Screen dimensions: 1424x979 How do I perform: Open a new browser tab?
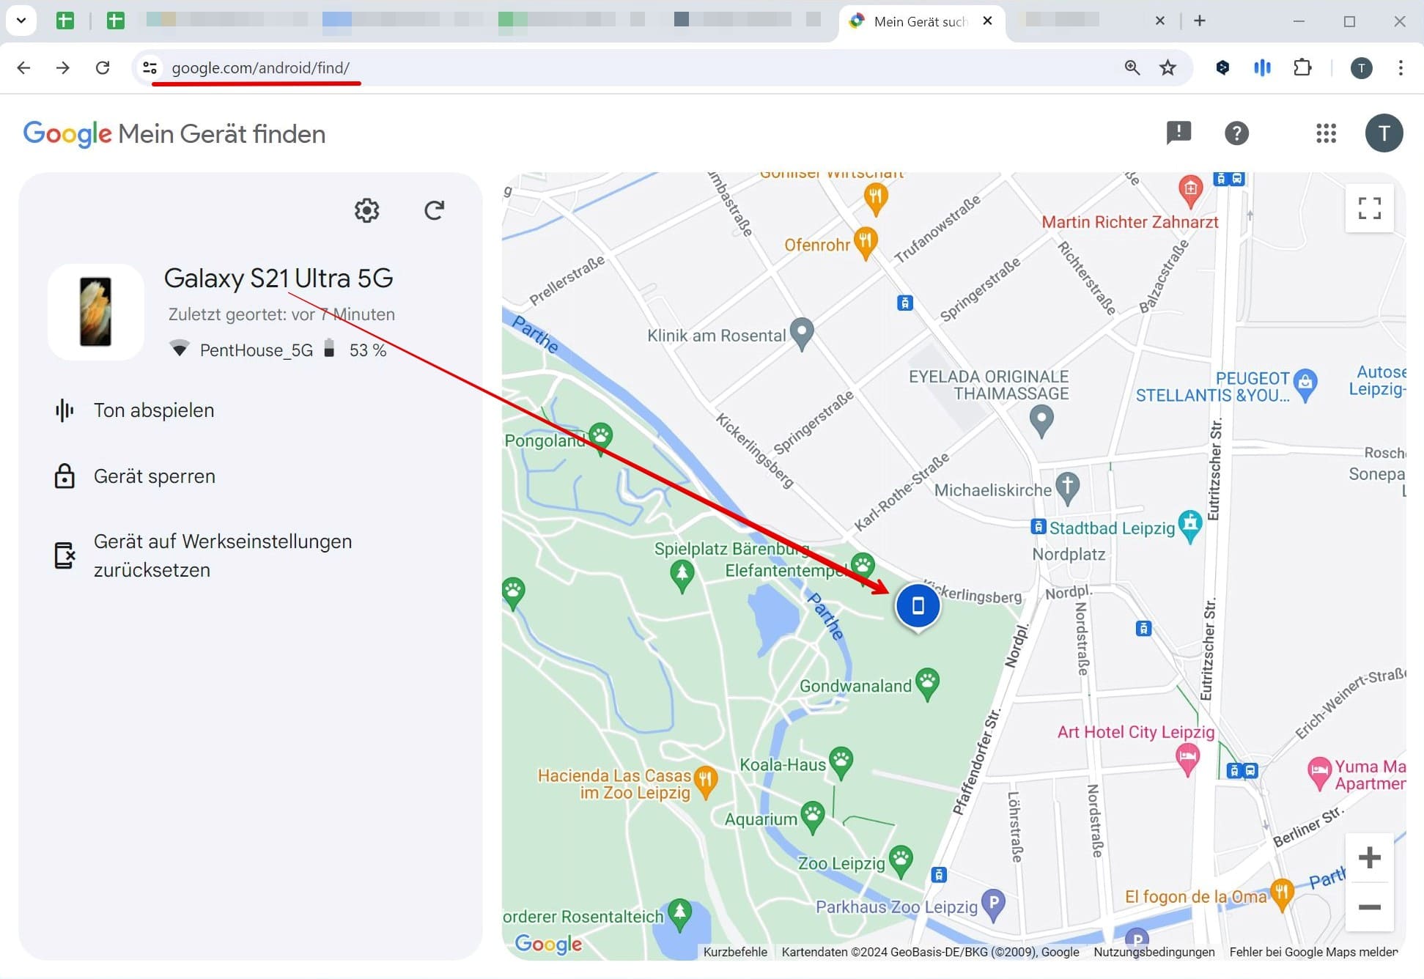1200,21
